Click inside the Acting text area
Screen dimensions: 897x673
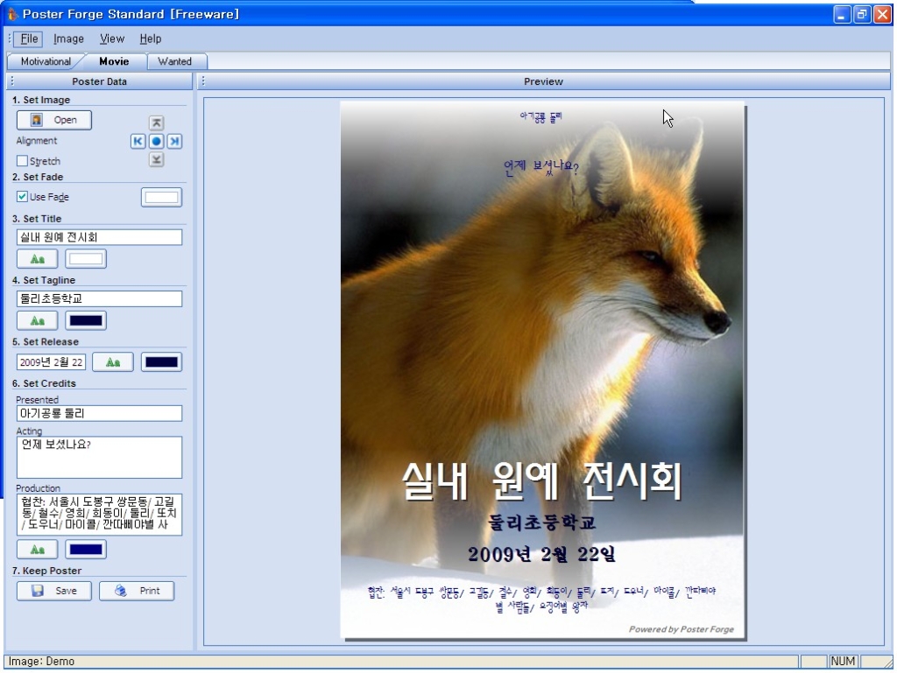coord(100,458)
